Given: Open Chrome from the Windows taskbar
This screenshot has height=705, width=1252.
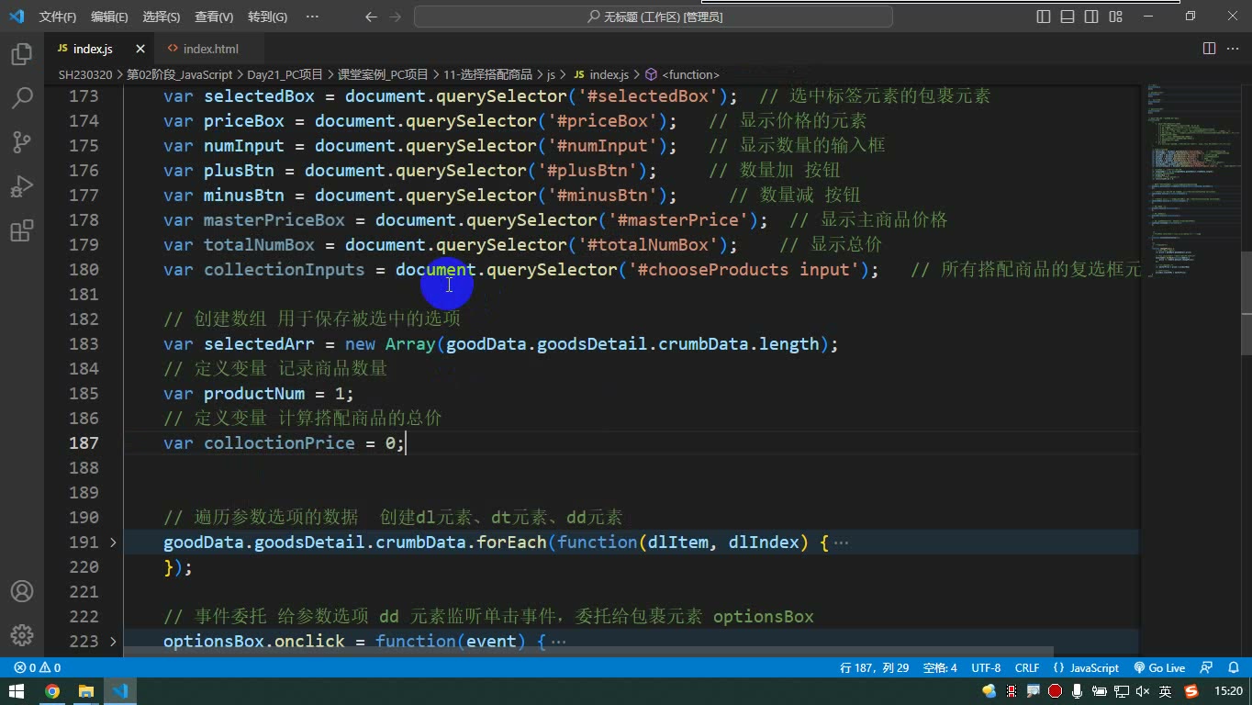Looking at the screenshot, I should [52, 691].
